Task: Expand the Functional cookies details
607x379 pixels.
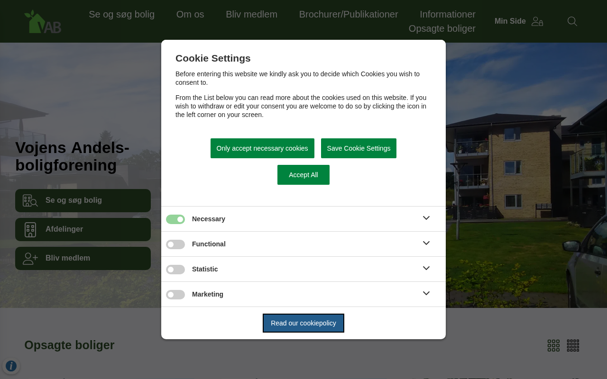Action: pos(426,243)
